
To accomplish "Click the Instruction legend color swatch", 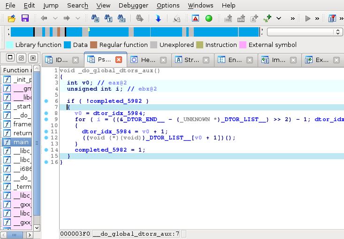I will pyautogui.click(x=199, y=45).
